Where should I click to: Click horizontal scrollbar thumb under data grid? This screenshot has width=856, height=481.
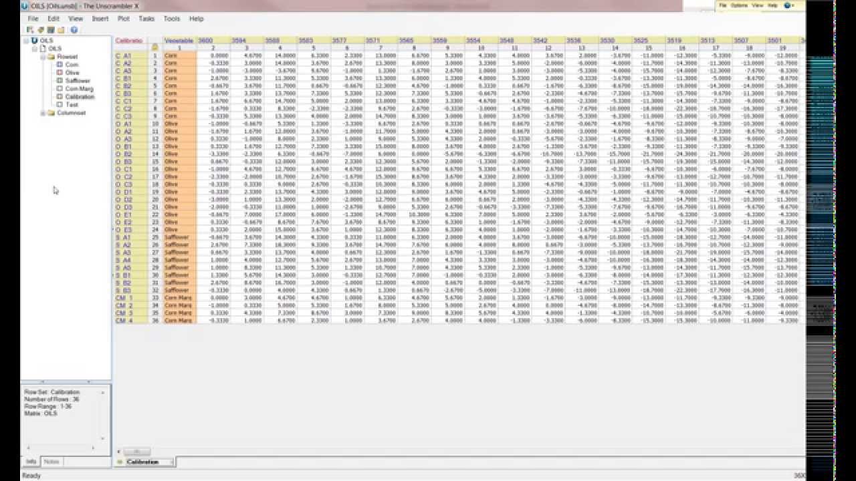137,452
